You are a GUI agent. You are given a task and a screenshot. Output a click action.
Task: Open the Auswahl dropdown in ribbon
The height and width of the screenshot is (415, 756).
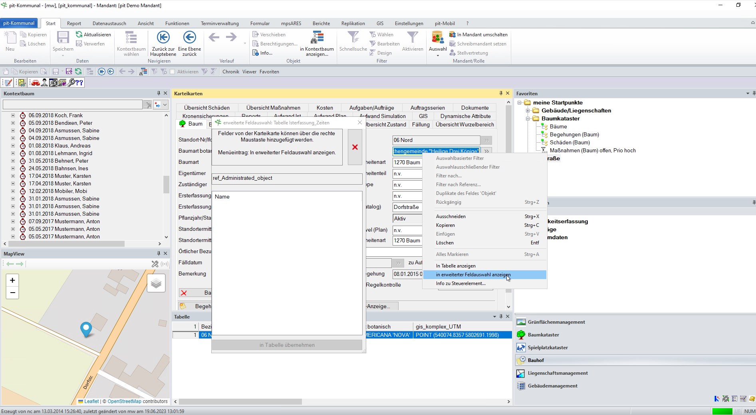point(438,55)
